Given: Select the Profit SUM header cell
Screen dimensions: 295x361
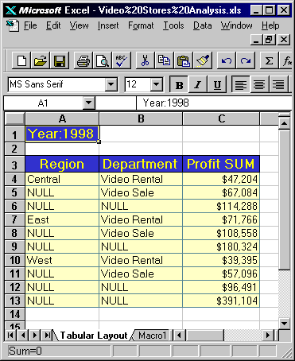Looking at the screenshot, I should point(221,164).
